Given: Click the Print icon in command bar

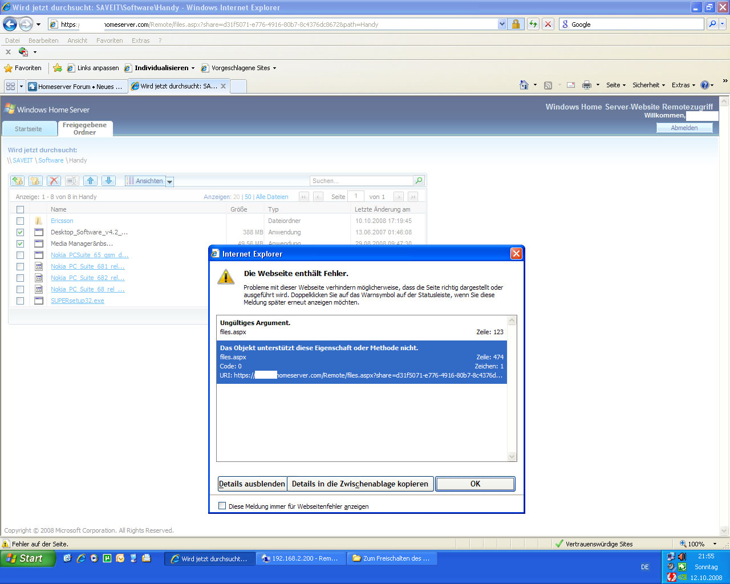Looking at the screenshot, I should (x=587, y=85).
